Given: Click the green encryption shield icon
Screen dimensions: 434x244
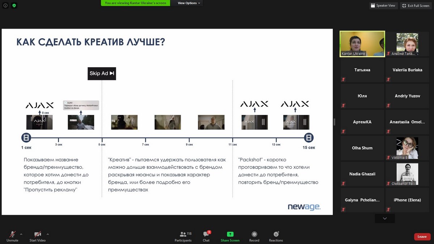Looking at the screenshot, I should click(x=14, y=5).
